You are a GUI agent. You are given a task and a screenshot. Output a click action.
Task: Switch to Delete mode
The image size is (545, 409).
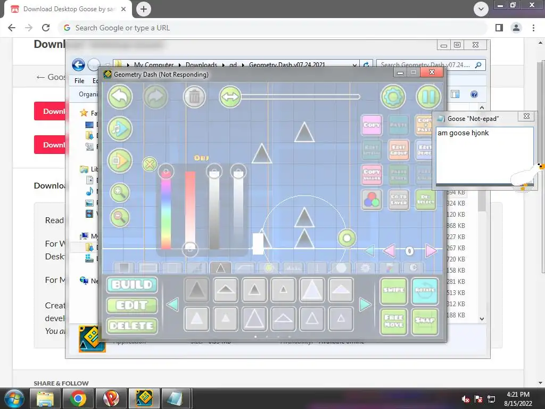[132, 326]
